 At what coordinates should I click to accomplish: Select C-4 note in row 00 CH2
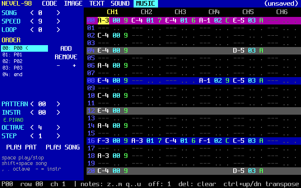pos(137,21)
